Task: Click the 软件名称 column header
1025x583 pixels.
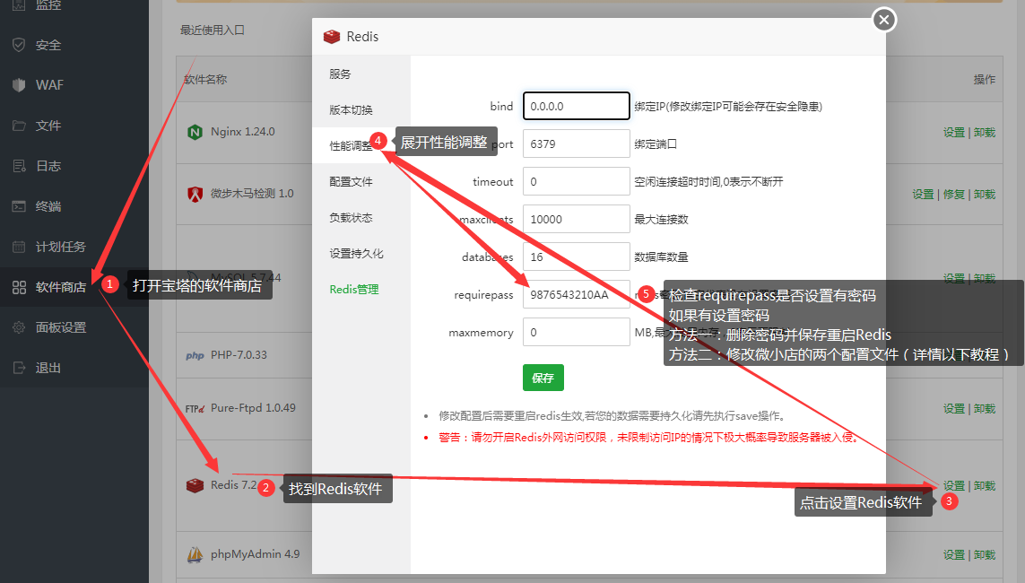Action: coord(205,79)
